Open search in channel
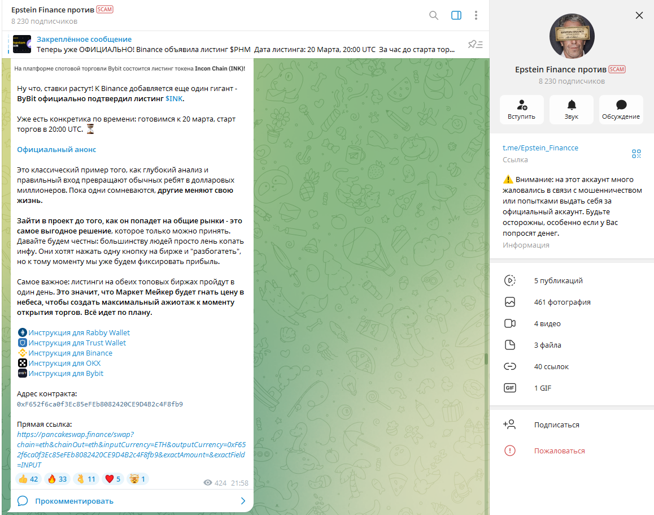 tap(433, 15)
